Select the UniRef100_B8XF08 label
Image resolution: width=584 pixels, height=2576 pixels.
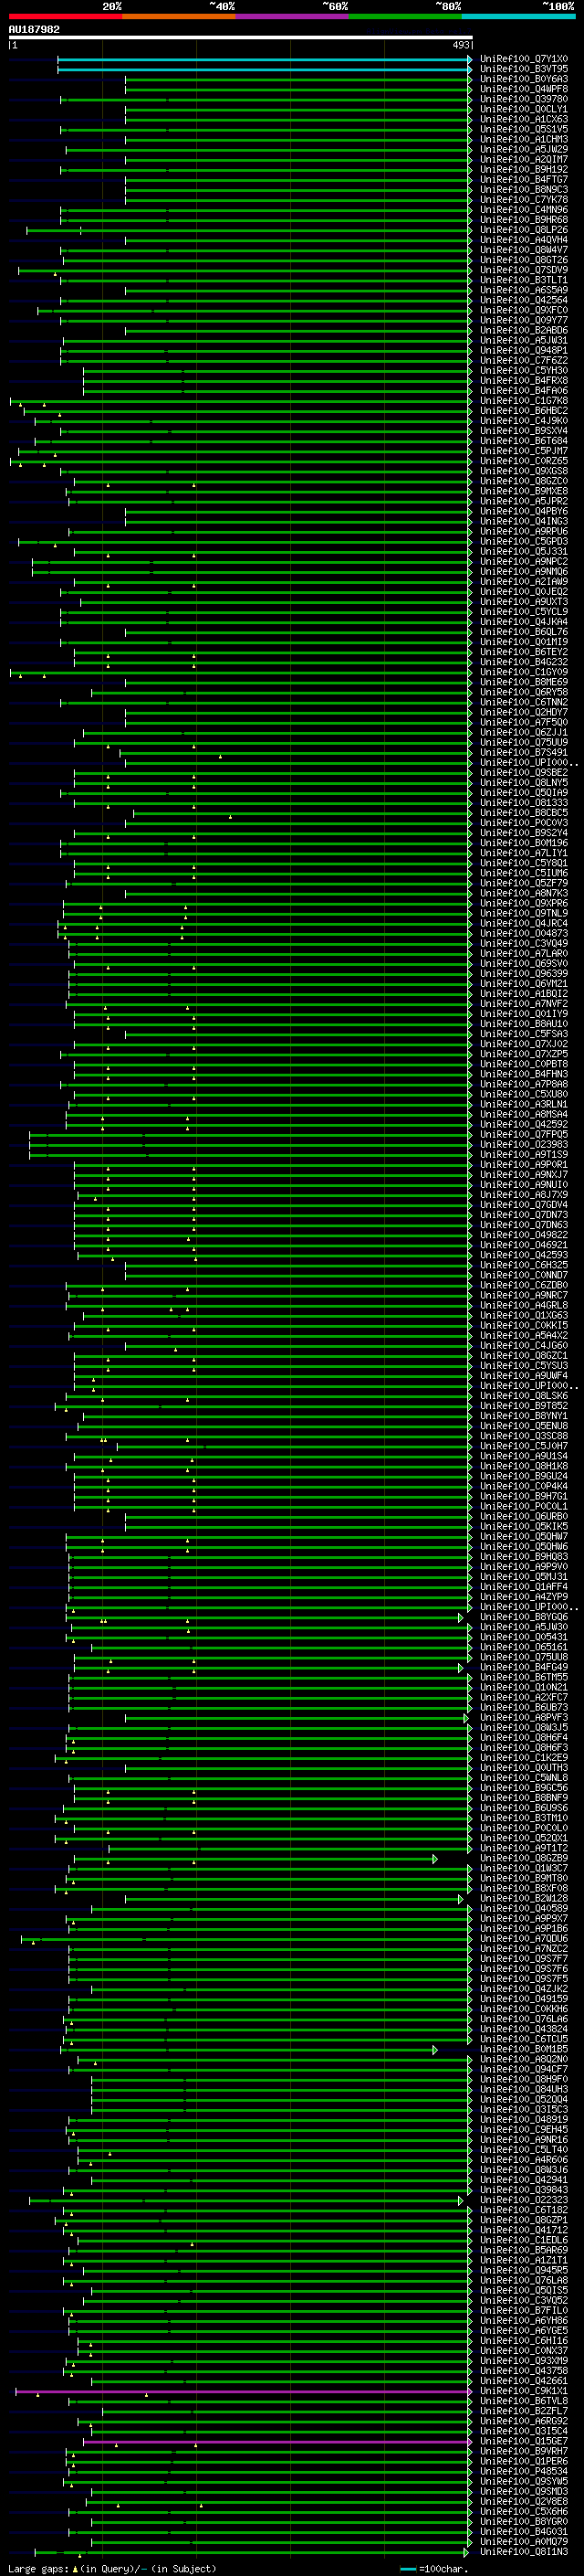point(524,1890)
